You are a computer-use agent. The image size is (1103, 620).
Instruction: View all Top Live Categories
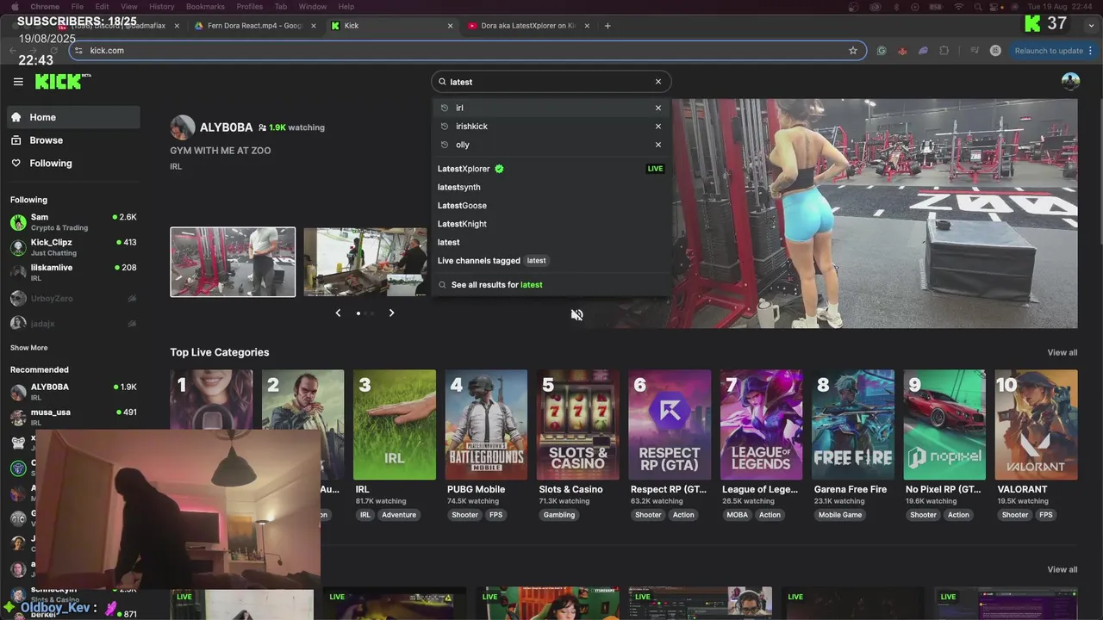click(x=1062, y=352)
